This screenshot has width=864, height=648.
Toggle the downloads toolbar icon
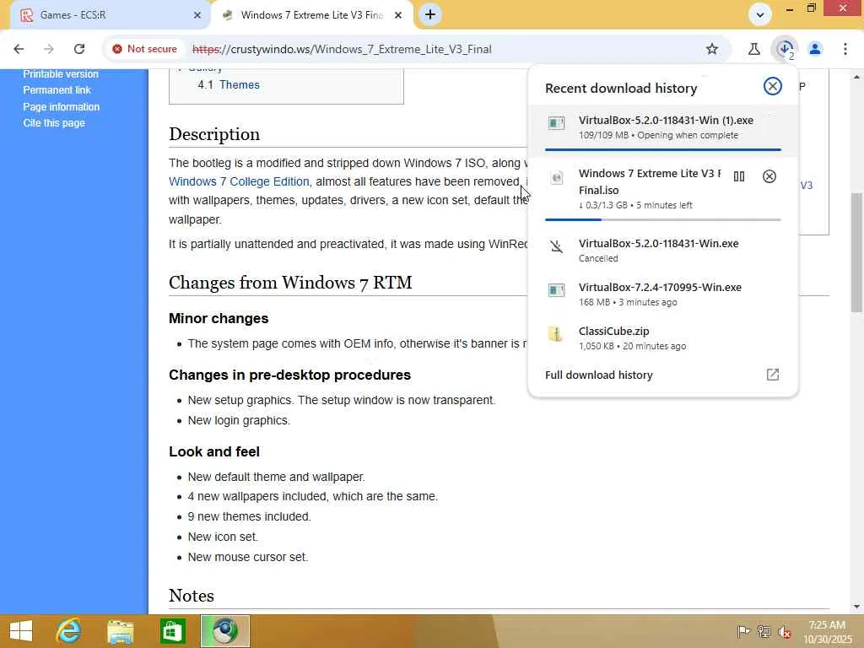[x=785, y=49]
